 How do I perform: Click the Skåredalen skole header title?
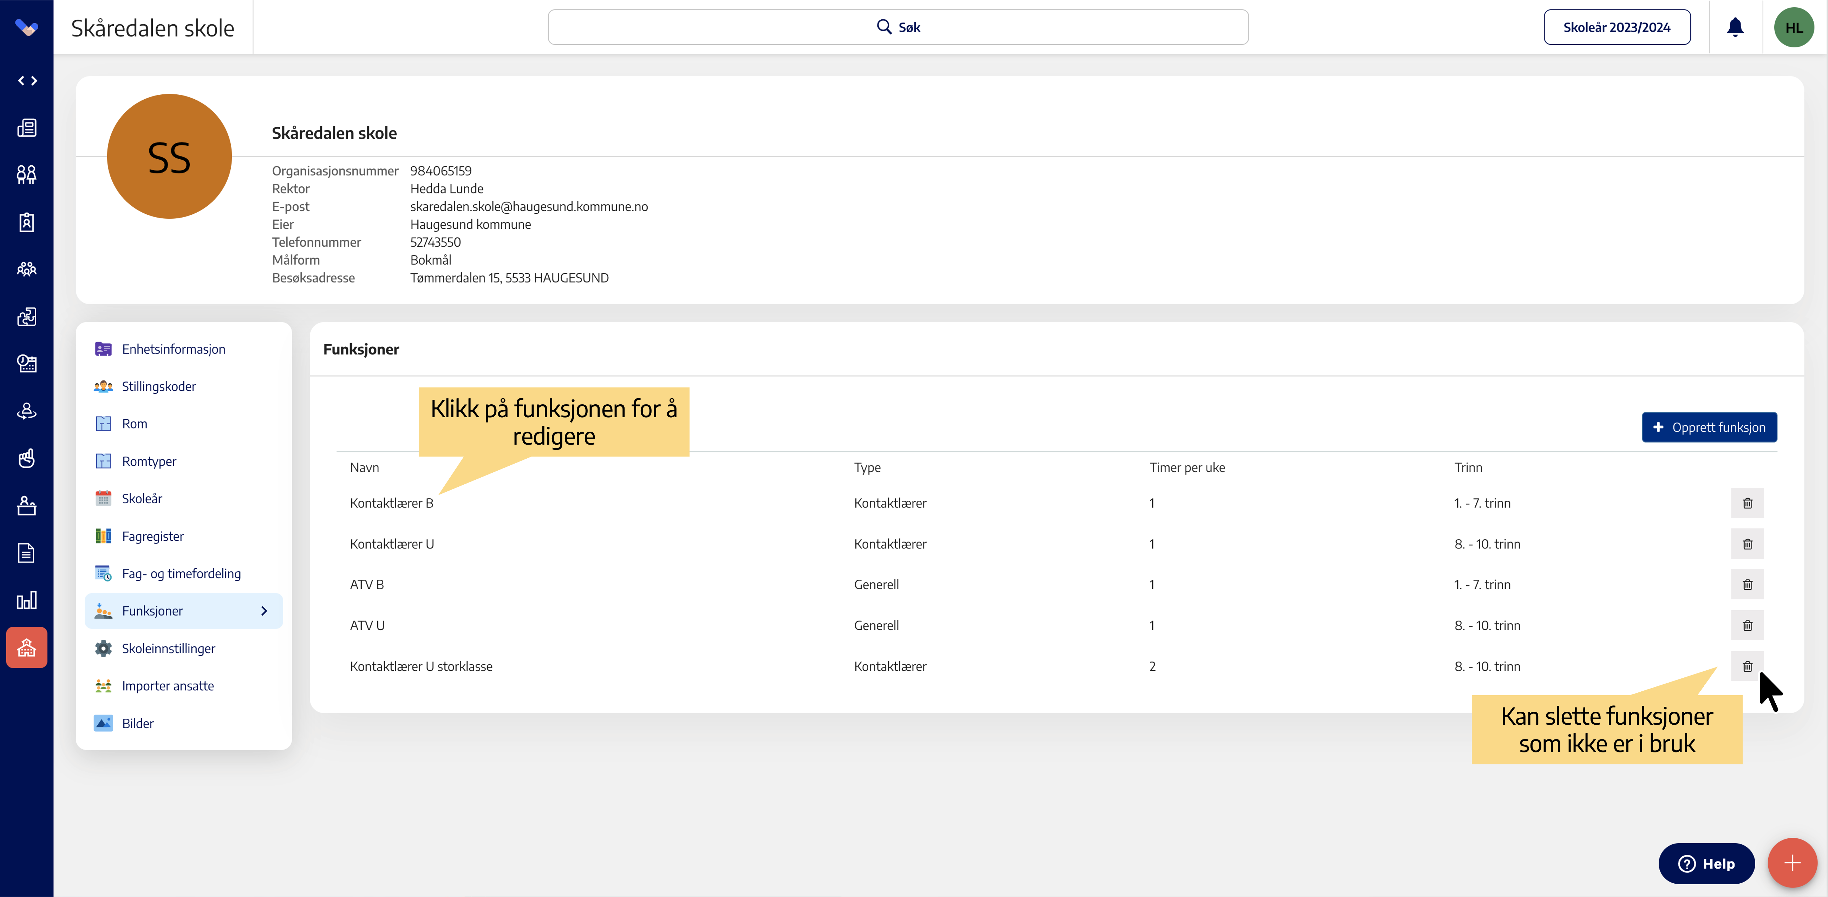pos(152,28)
